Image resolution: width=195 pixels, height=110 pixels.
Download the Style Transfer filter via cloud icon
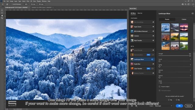(153, 41)
